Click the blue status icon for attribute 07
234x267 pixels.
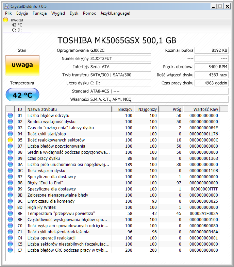10,146
